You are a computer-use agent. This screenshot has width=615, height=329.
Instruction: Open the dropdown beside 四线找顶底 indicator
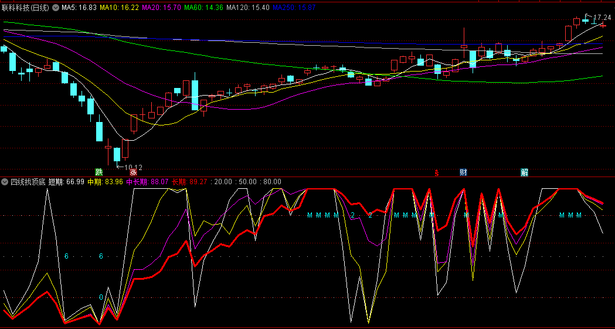point(5,182)
